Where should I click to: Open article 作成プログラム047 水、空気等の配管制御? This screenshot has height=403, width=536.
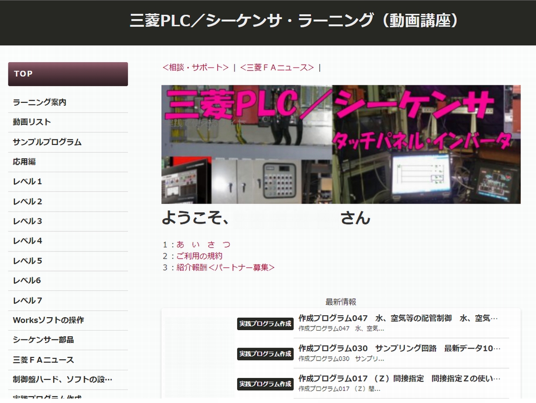(x=398, y=318)
